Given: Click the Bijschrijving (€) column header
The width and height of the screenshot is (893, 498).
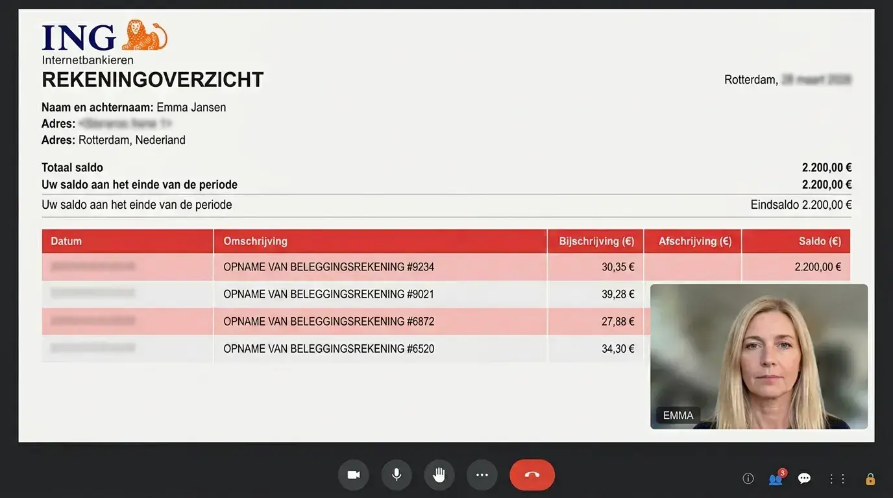Looking at the screenshot, I should pyautogui.click(x=596, y=241).
